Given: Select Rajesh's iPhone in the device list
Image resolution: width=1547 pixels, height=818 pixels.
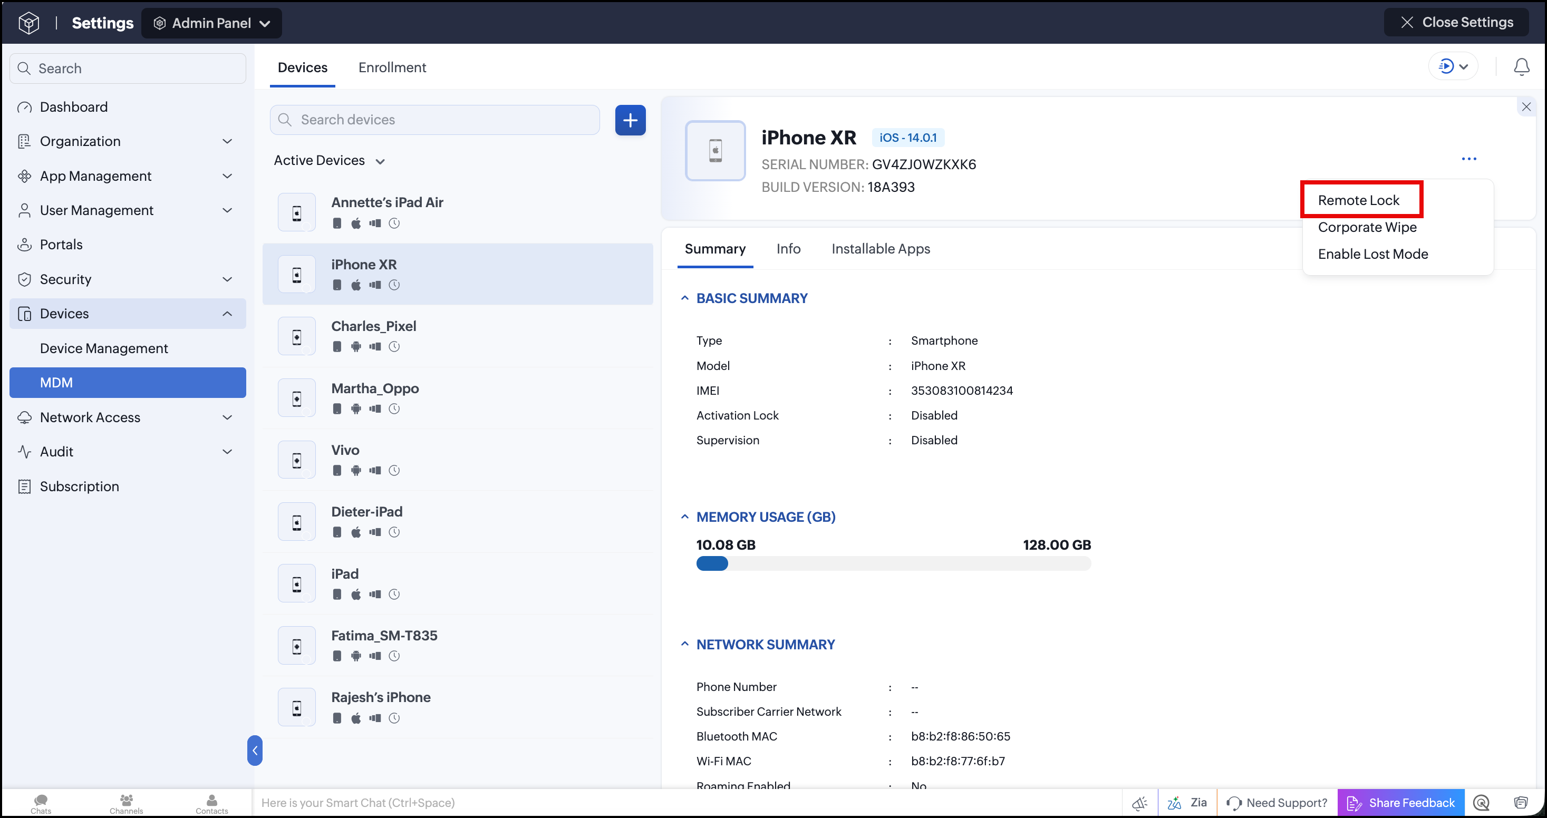Looking at the screenshot, I should coord(458,707).
